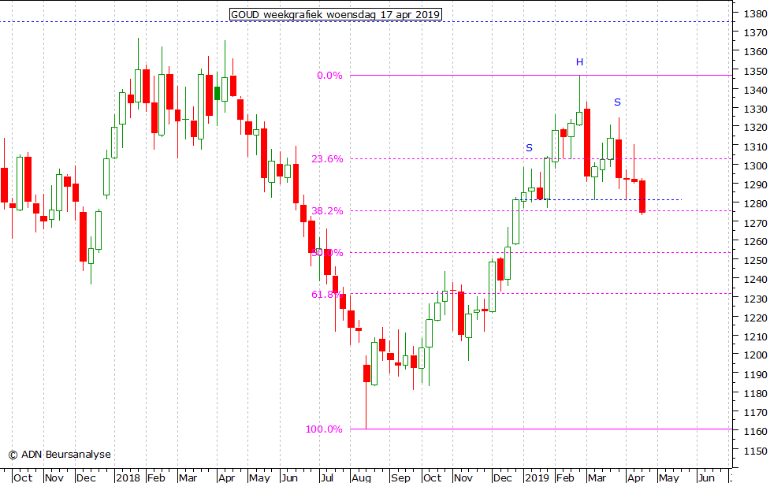The width and height of the screenshot is (770, 483).
Task: Click the Jun label at right end of axis
Action: (706, 477)
